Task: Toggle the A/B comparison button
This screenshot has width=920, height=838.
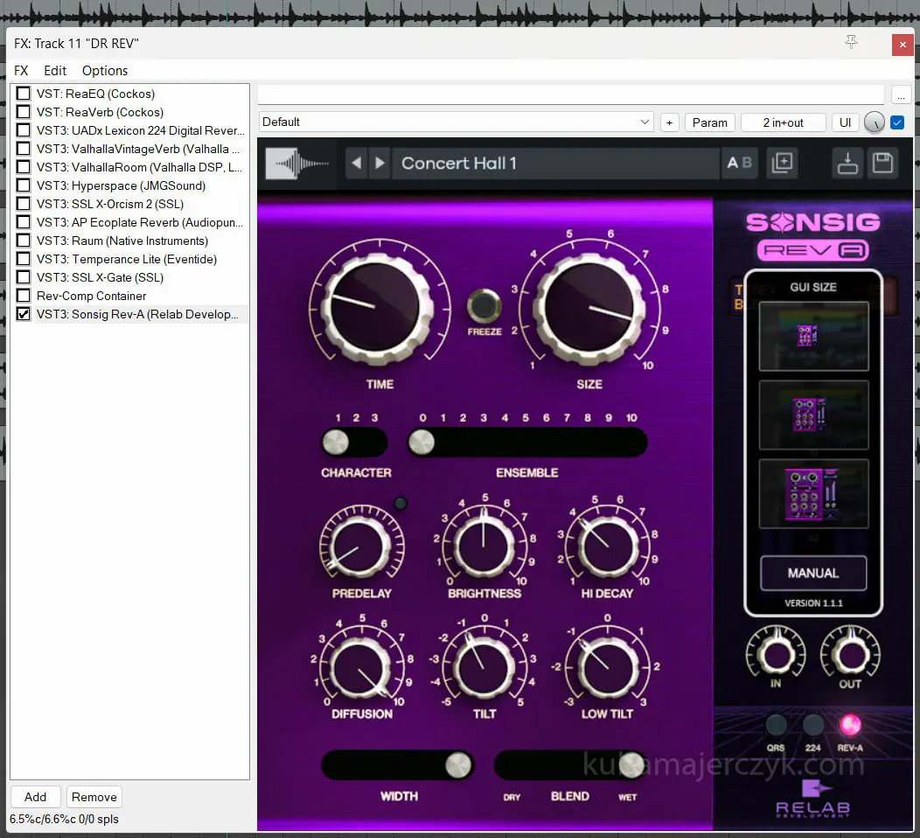Action: pyautogui.click(x=739, y=164)
